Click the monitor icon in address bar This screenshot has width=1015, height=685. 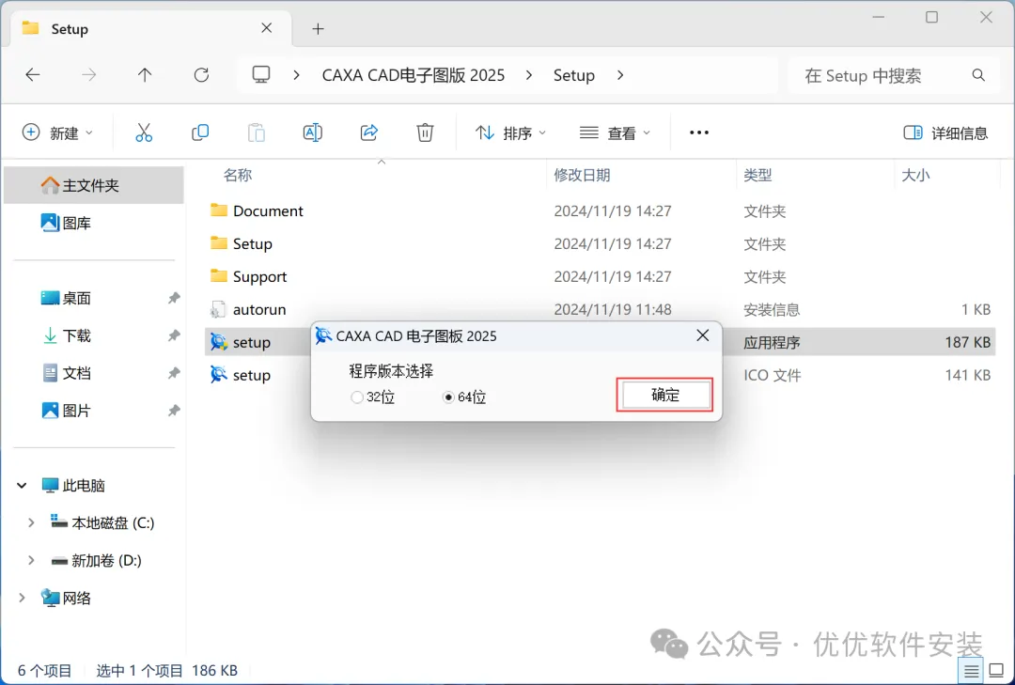261,74
